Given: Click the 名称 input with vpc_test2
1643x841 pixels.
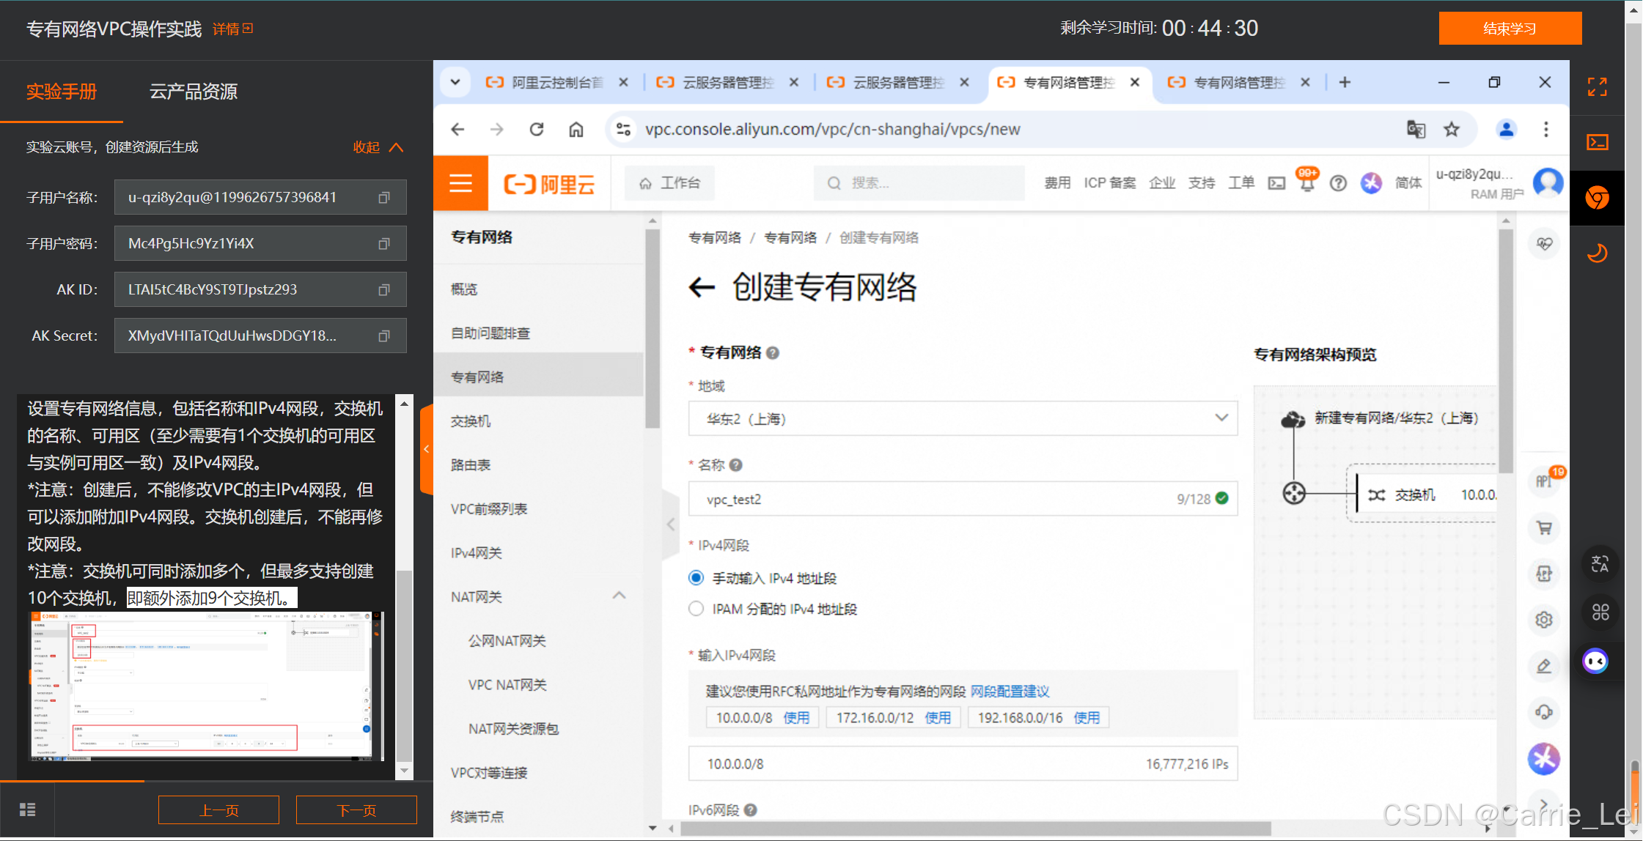Looking at the screenshot, I should click(963, 499).
